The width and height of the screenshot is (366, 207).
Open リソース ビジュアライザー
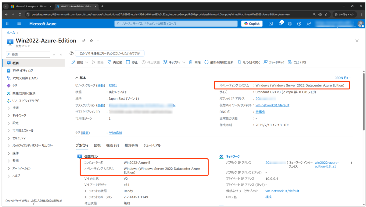click(x=27, y=101)
